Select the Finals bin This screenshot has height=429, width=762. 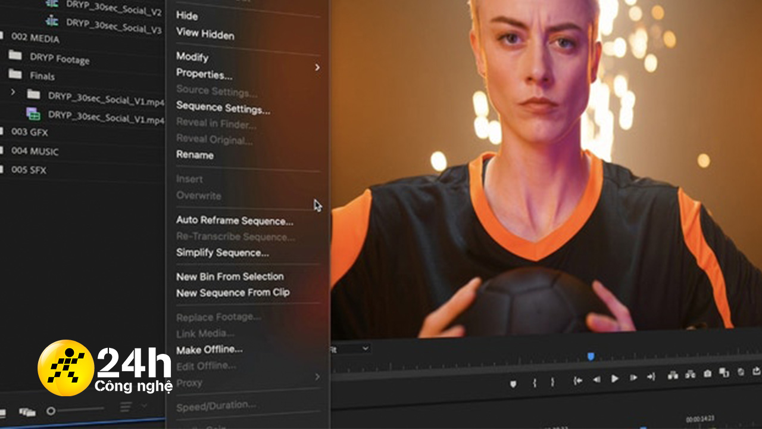pyautogui.click(x=42, y=76)
